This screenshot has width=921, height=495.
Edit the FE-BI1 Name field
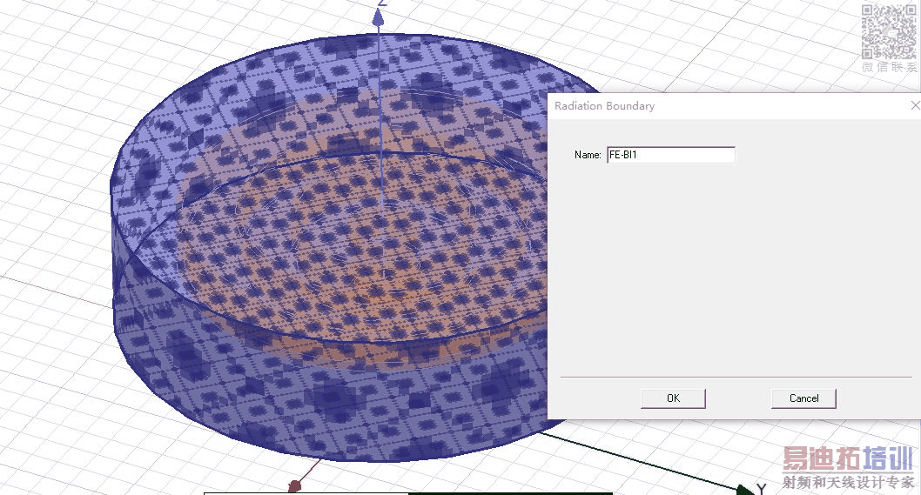click(x=671, y=155)
